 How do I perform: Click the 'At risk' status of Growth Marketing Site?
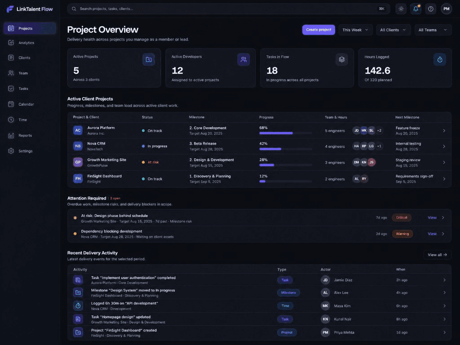click(x=153, y=162)
